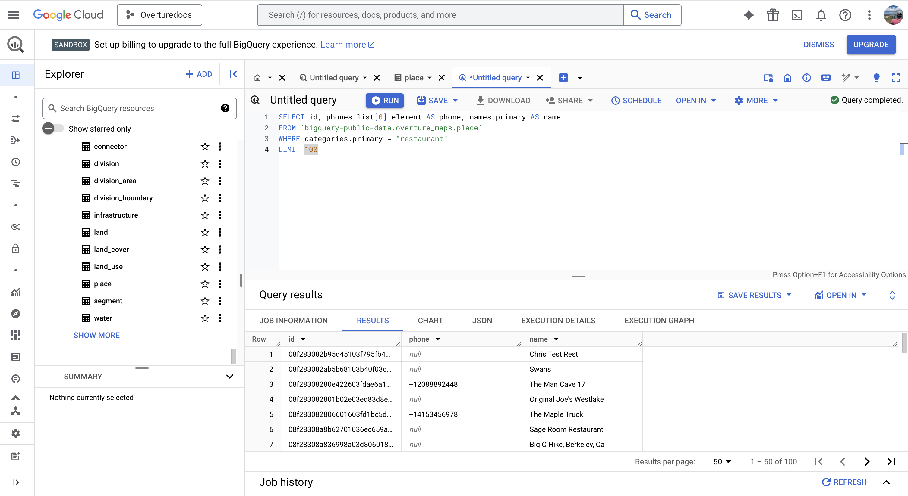Expand the SUMMARY section chevron
Image resolution: width=908 pixels, height=496 pixels.
[229, 376]
